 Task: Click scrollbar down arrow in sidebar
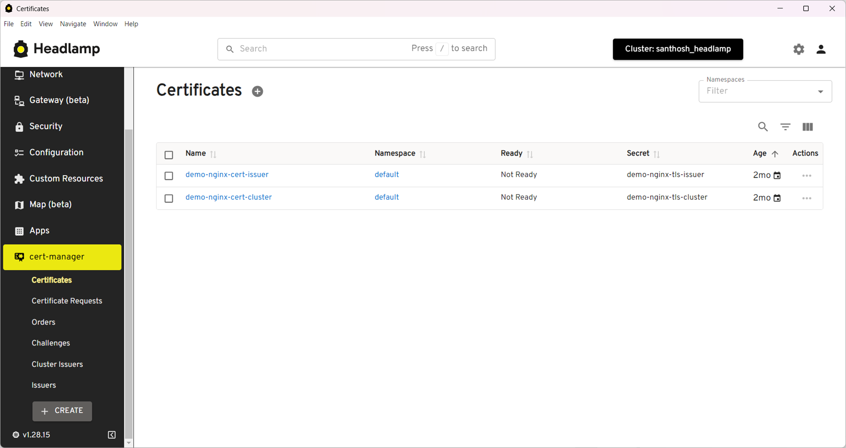coord(128,443)
